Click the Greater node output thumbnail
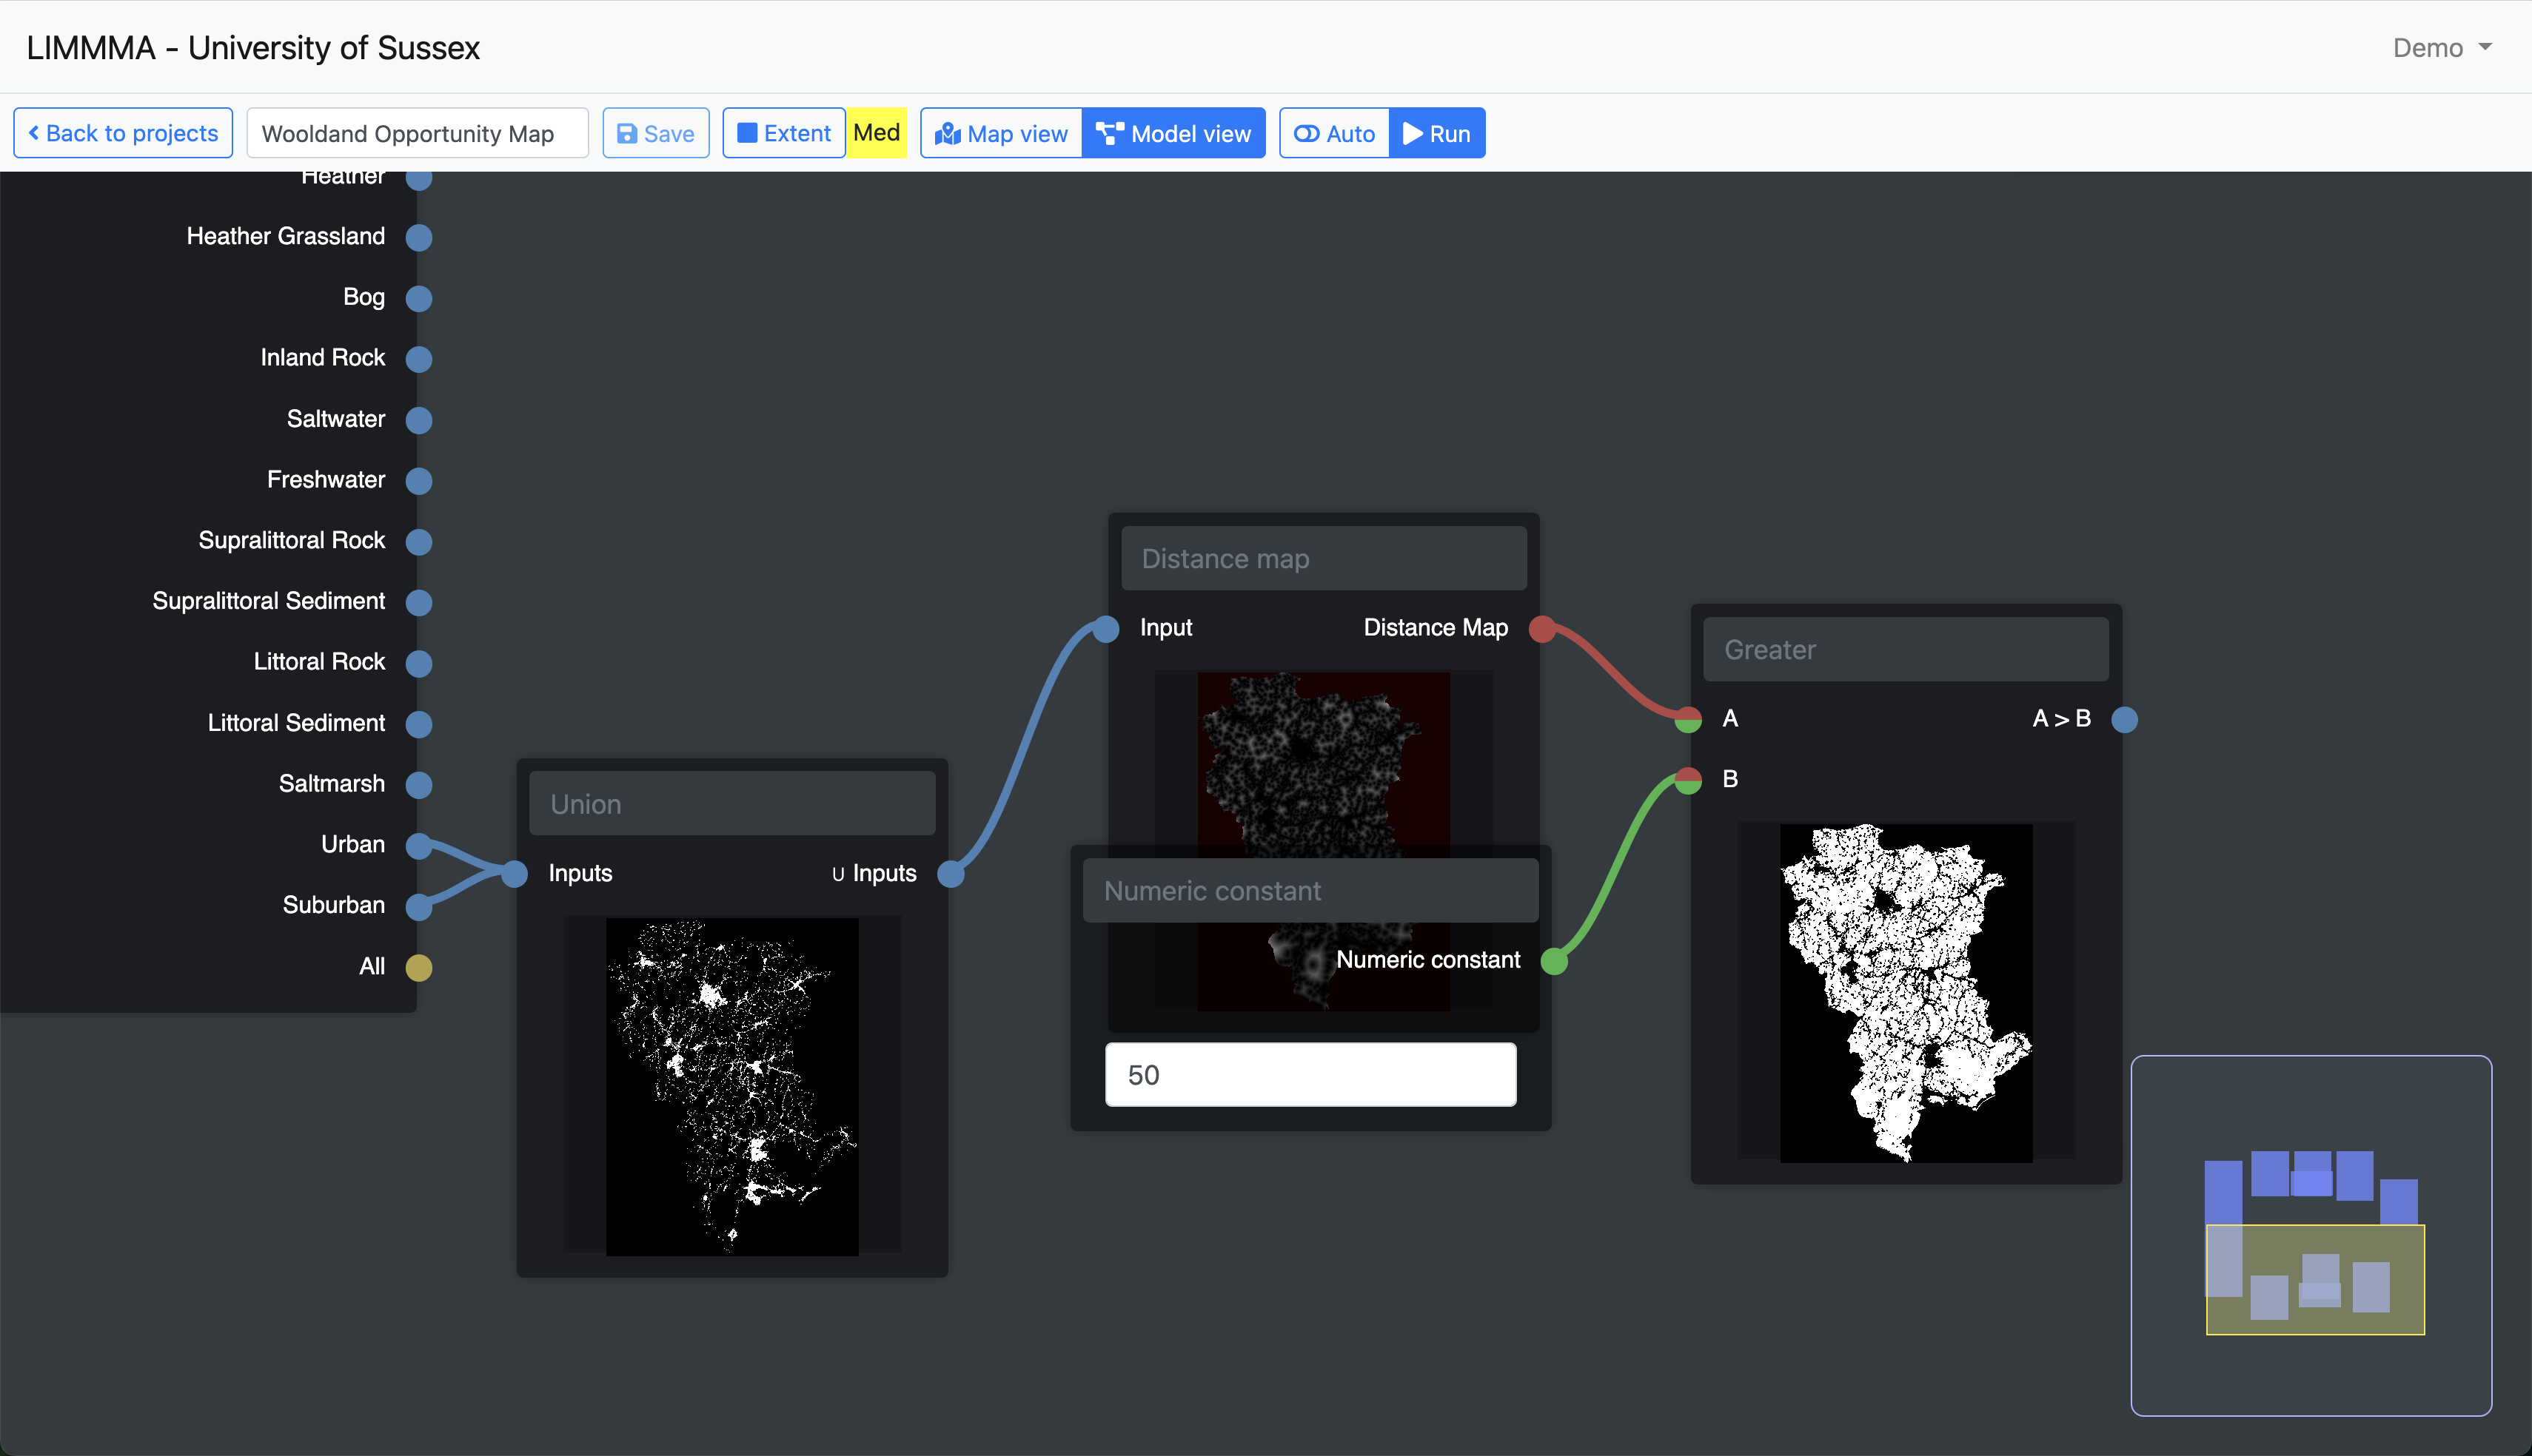This screenshot has width=2532, height=1456. [1905, 992]
